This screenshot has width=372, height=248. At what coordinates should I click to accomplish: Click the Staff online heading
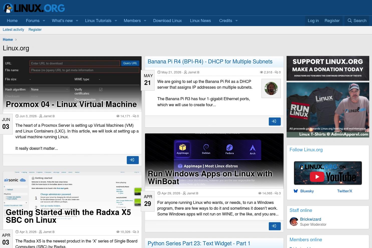pyautogui.click(x=301, y=210)
